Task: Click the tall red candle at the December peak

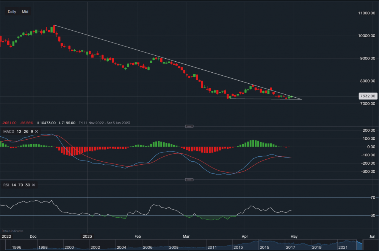Action: click(55, 30)
